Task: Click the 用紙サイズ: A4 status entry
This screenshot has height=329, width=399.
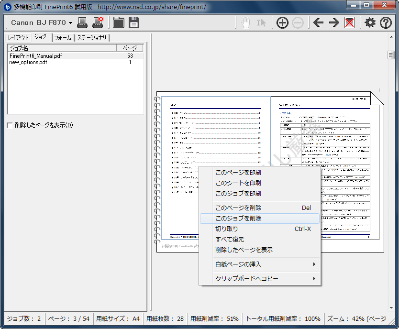Action: (118, 319)
